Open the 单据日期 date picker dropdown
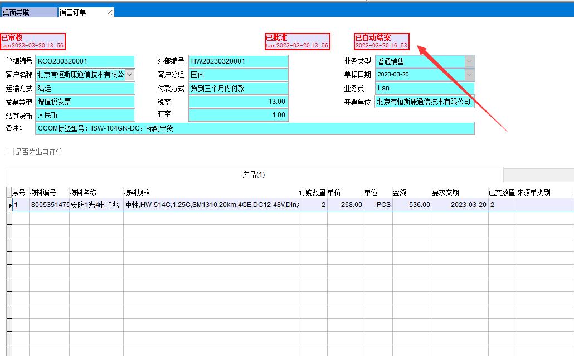 pyautogui.click(x=469, y=74)
